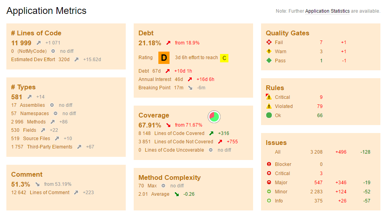Open the 79 Violated rules count
This screenshot has height=214, width=384.
(x=320, y=106)
